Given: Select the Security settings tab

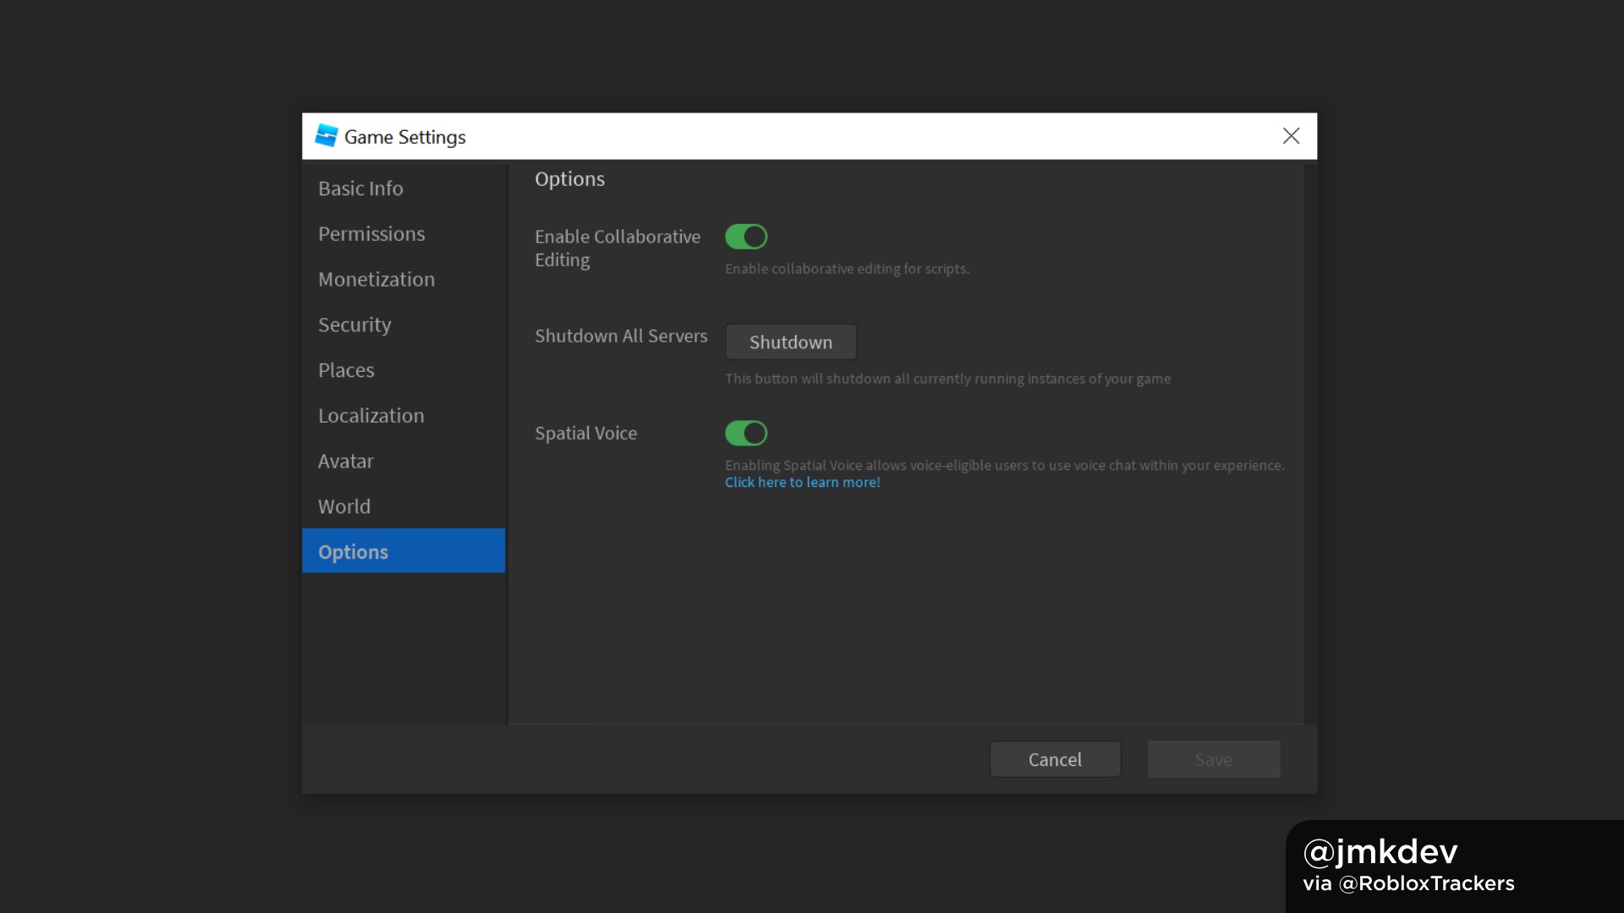Looking at the screenshot, I should (x=354, y=323).
